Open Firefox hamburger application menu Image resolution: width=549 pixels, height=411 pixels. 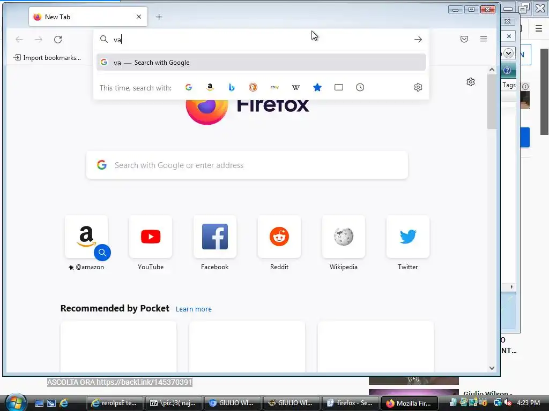pyautogui.click(x=484, y=39)
